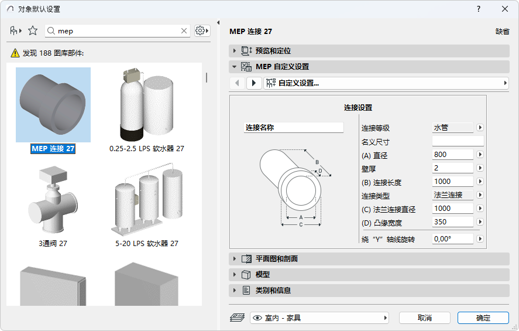This screenshot has height=331, width=519.
Task: Expand the 平面图和剖面 section
Action: [x=369, y=259]
